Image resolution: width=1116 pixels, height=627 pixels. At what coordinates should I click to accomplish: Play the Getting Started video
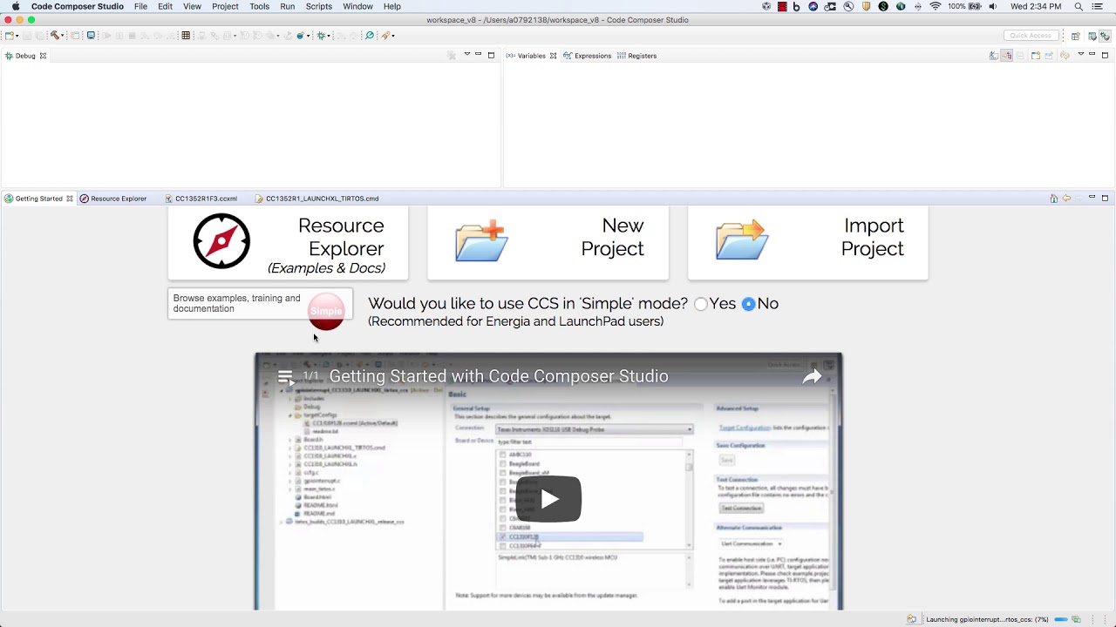pos(548,499)
